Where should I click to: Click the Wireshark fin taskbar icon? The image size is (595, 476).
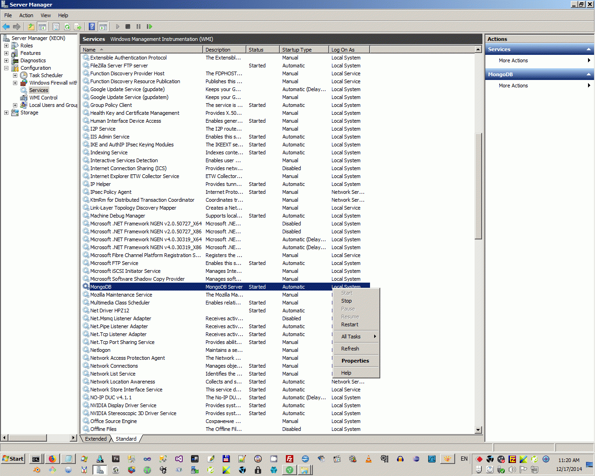[432, 459]
